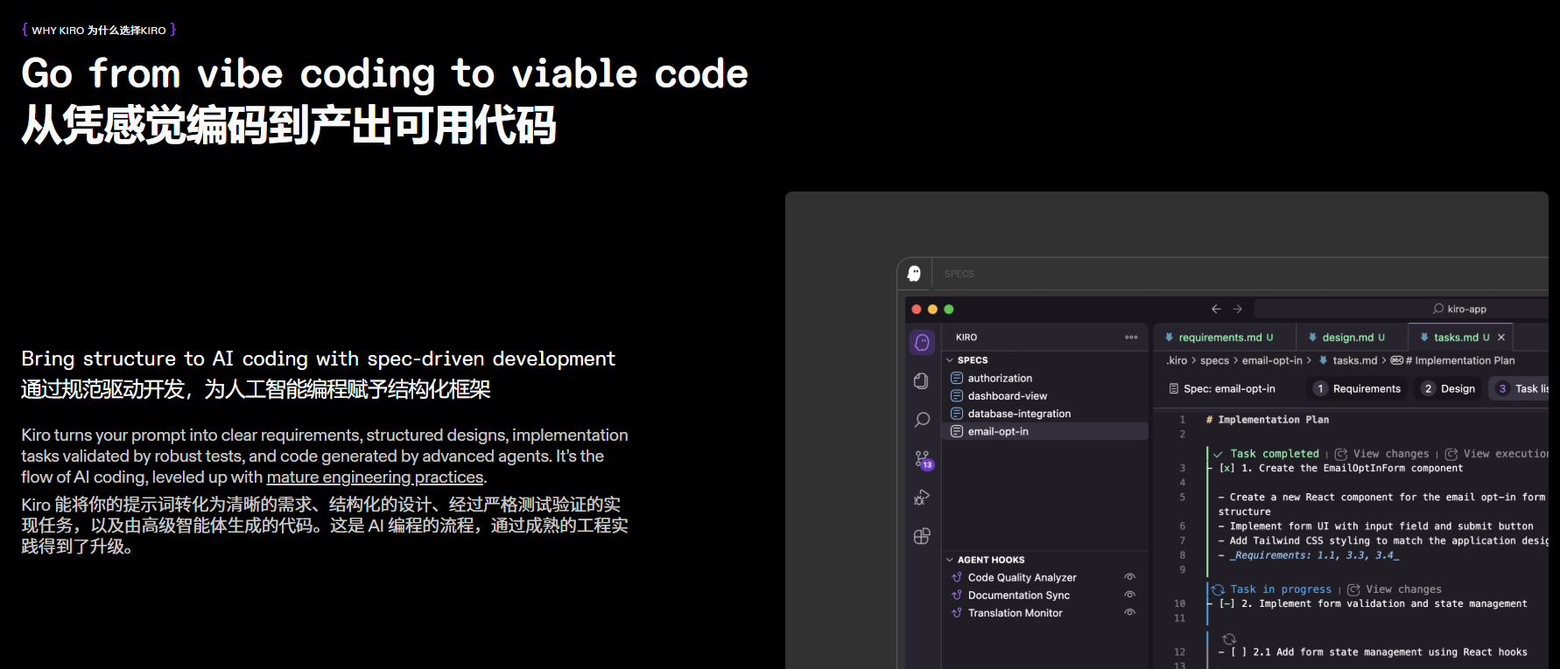Click the Requirements step button
Screen dimensions: 1560x669
tap(1358, 389)
